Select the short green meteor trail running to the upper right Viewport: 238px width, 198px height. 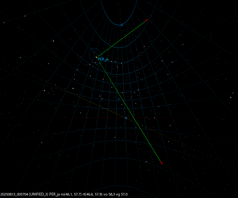(x=121, y=39)
